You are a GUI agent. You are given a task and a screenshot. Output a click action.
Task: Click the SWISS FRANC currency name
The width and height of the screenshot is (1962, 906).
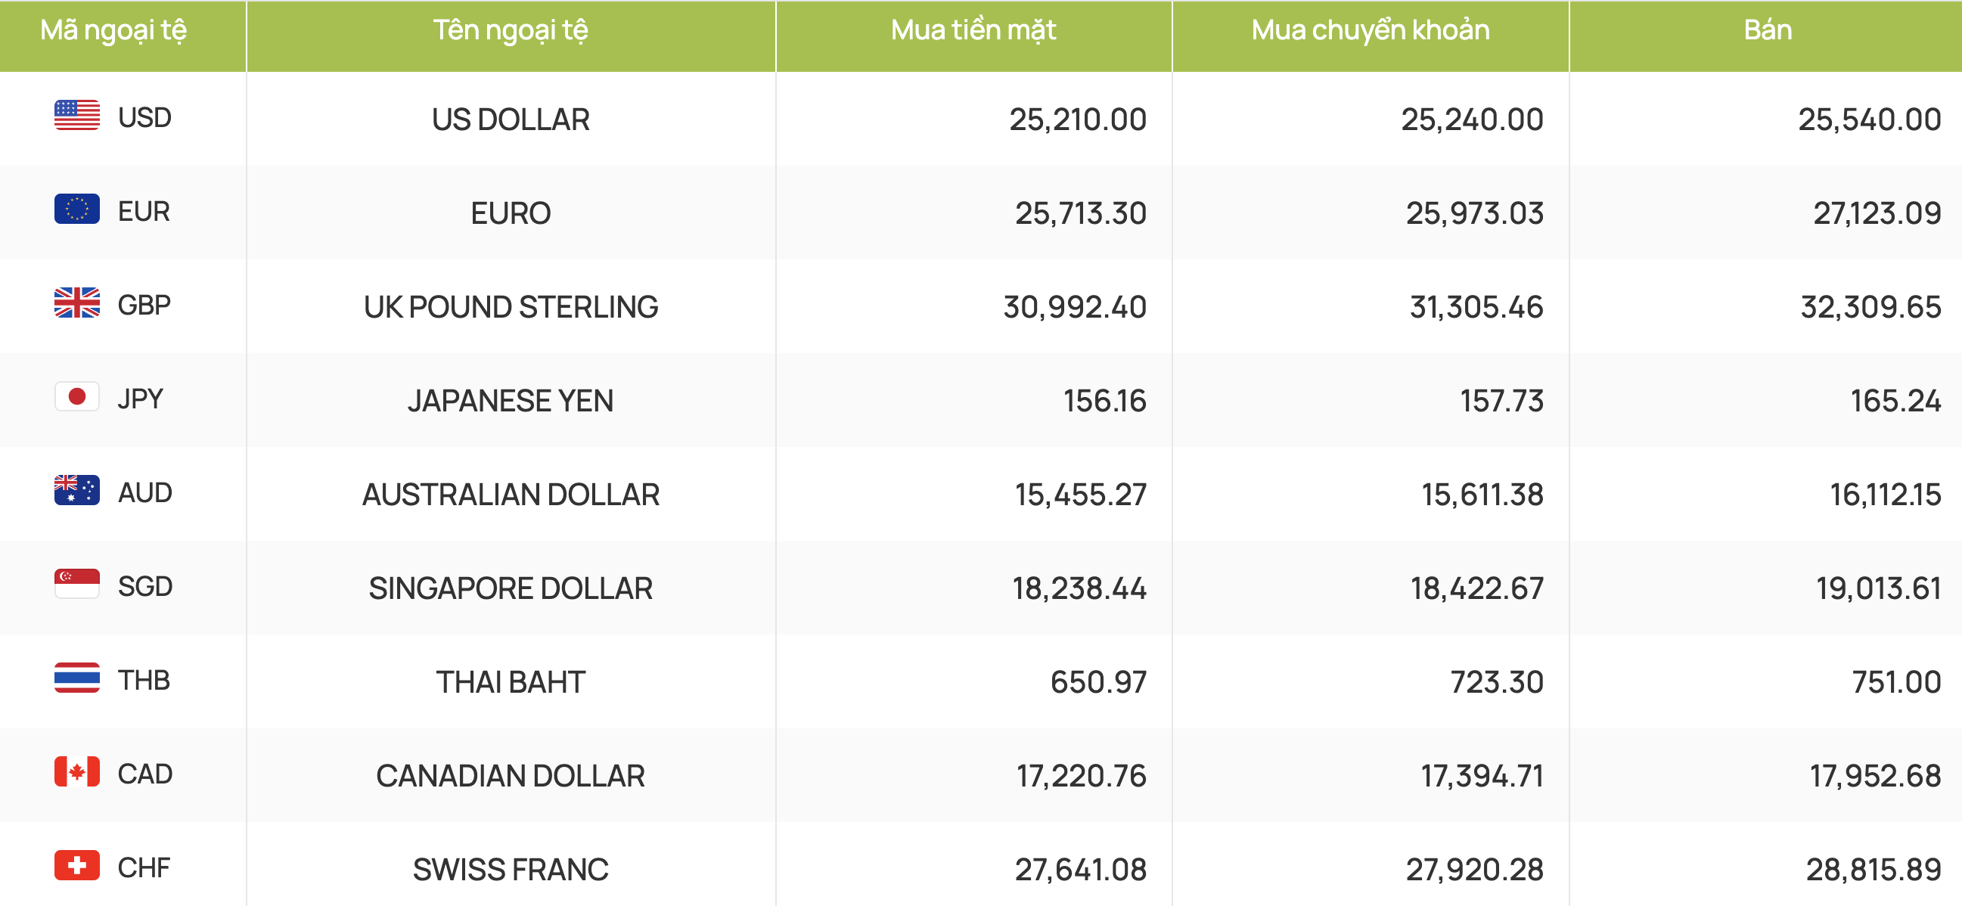[511, 870]
